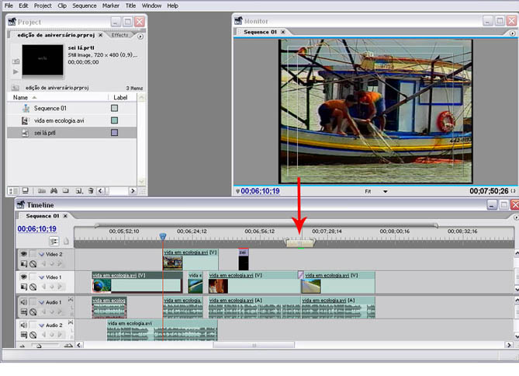519x376 pixels.
Task: Hide the Video 2 track with eye icon
Action: click(23, 254)
